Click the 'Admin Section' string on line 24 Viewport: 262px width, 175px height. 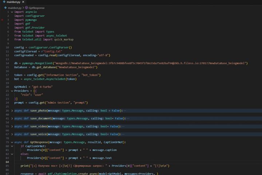click(x=58, y=103)
